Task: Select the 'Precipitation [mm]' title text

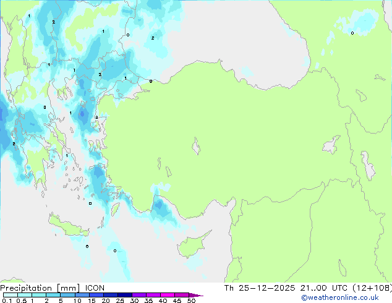Action: point(40,288)
